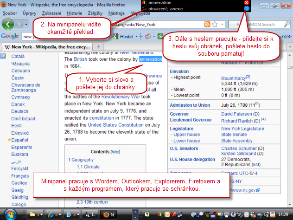Switch to the Français language version
293x220 pixels.
pos(20,176)
